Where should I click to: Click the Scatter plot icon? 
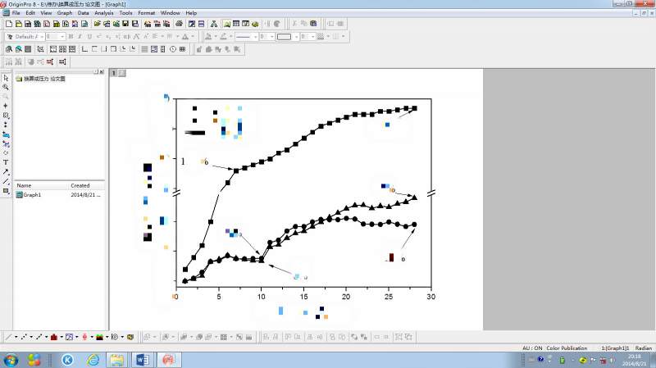(x=24, y=337)
